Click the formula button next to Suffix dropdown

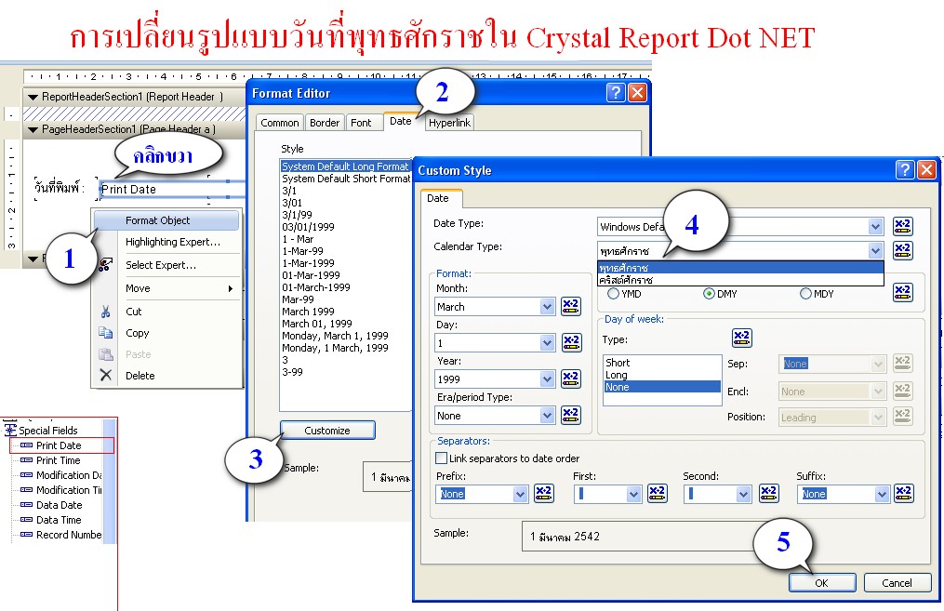tap(902, 494)
